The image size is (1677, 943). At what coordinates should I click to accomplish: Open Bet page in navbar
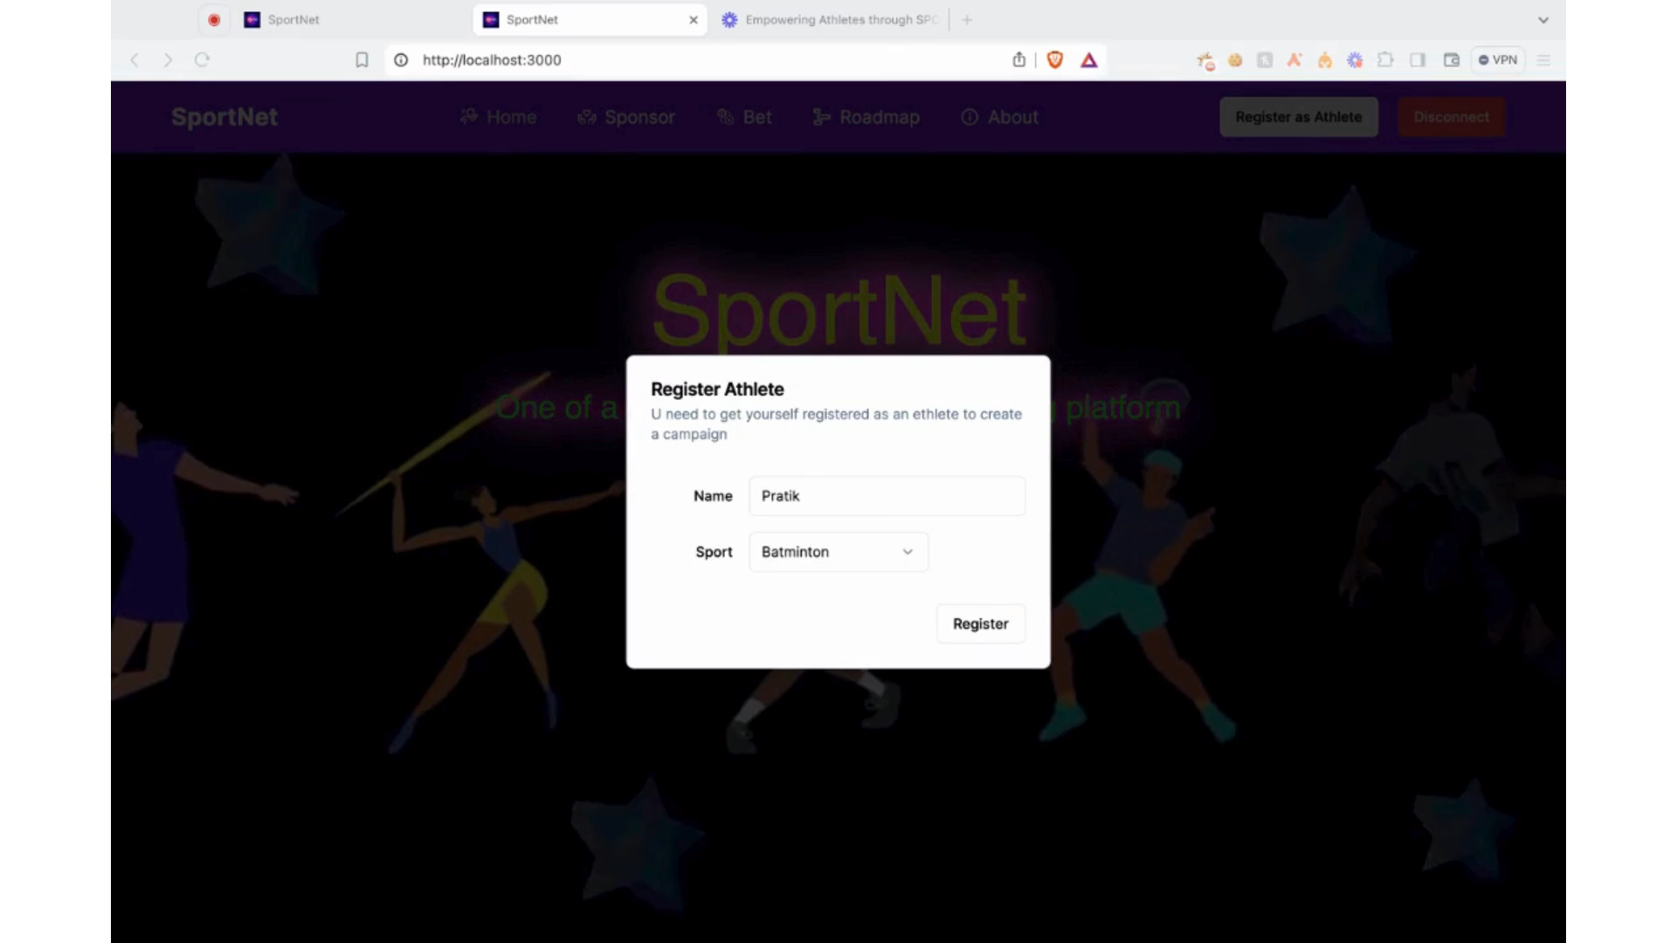tap(744, 117)
